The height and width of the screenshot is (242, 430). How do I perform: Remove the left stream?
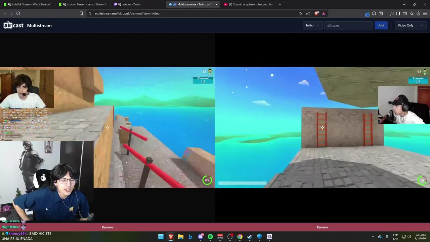[107, 227]
